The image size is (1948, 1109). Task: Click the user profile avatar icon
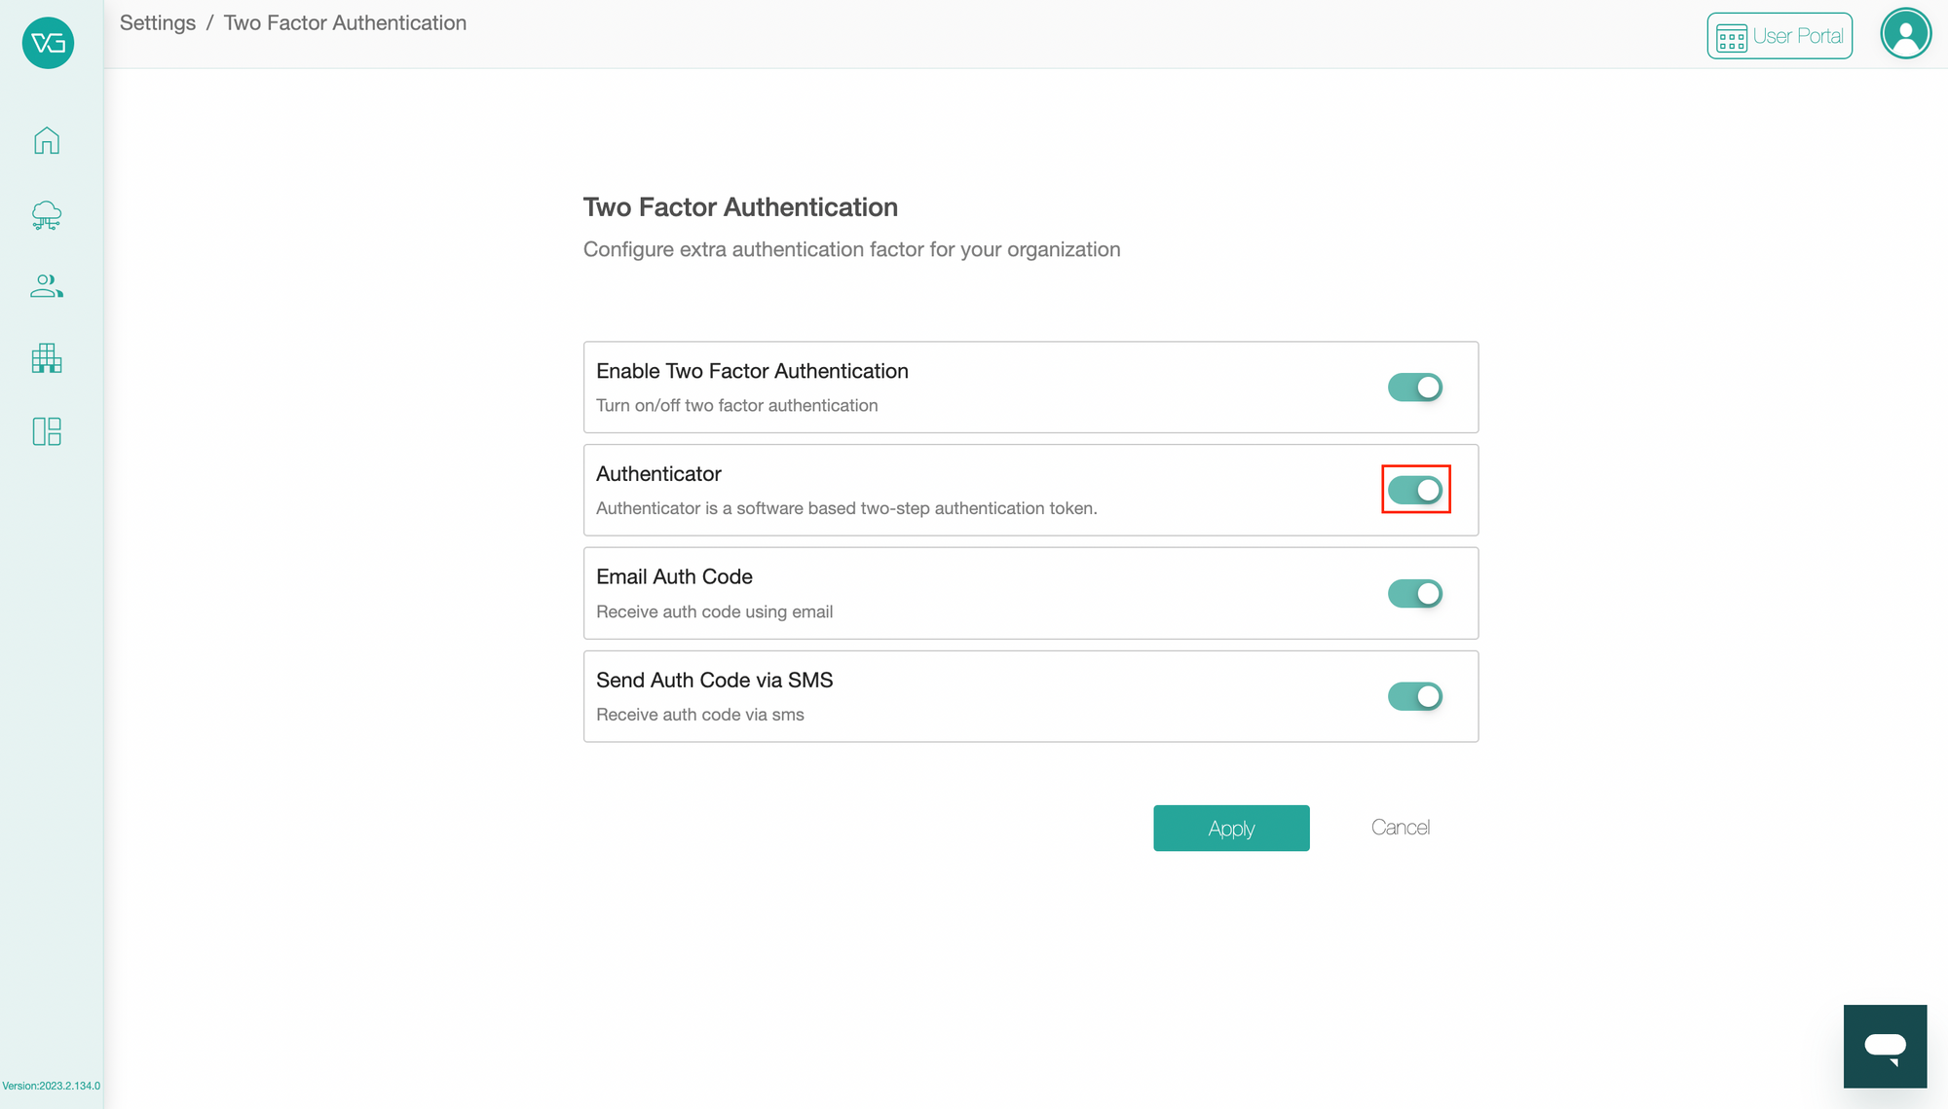1905,34
